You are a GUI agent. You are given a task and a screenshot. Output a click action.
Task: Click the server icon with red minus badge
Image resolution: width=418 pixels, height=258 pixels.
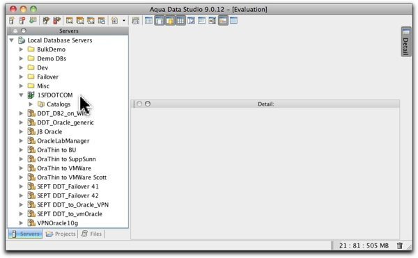(22, 20)
